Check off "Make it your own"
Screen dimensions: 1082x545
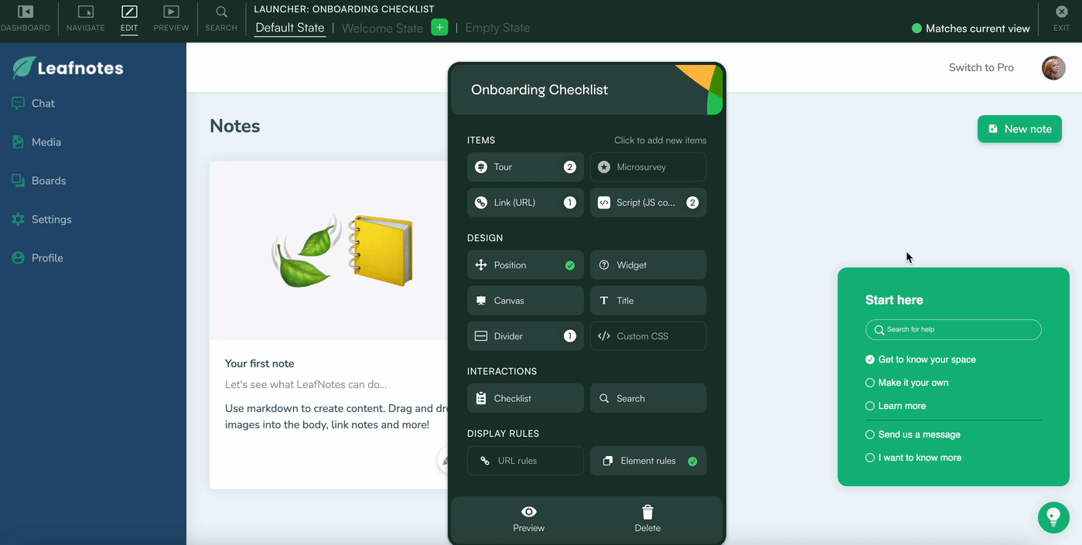pyautogui.click(x=869, y=382)
